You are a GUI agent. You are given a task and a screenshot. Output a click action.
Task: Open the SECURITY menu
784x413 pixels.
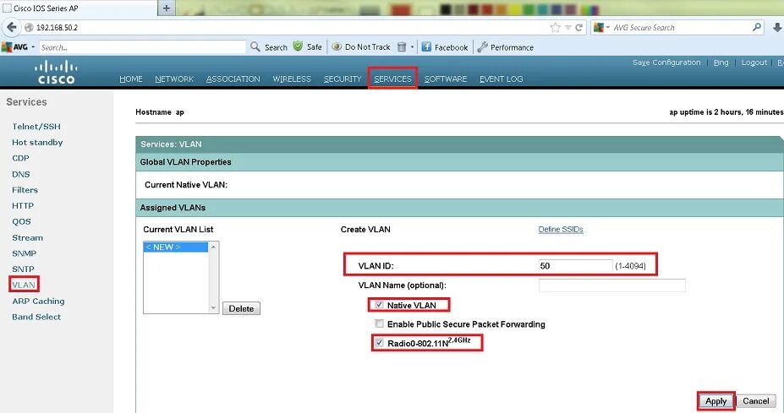tap(343, 79)
